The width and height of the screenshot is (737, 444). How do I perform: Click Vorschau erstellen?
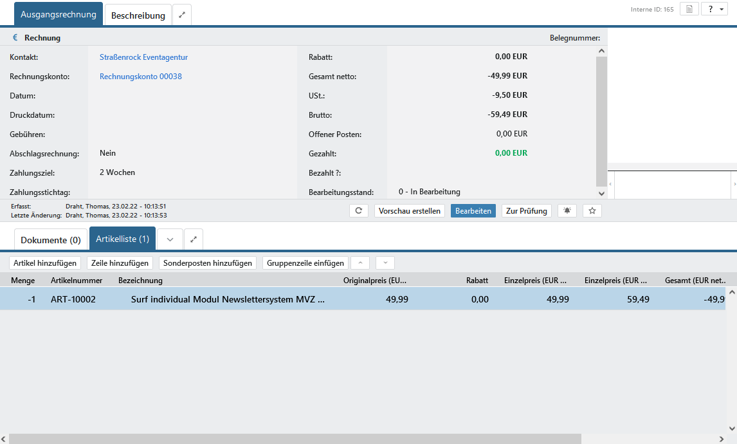point(410,211)
